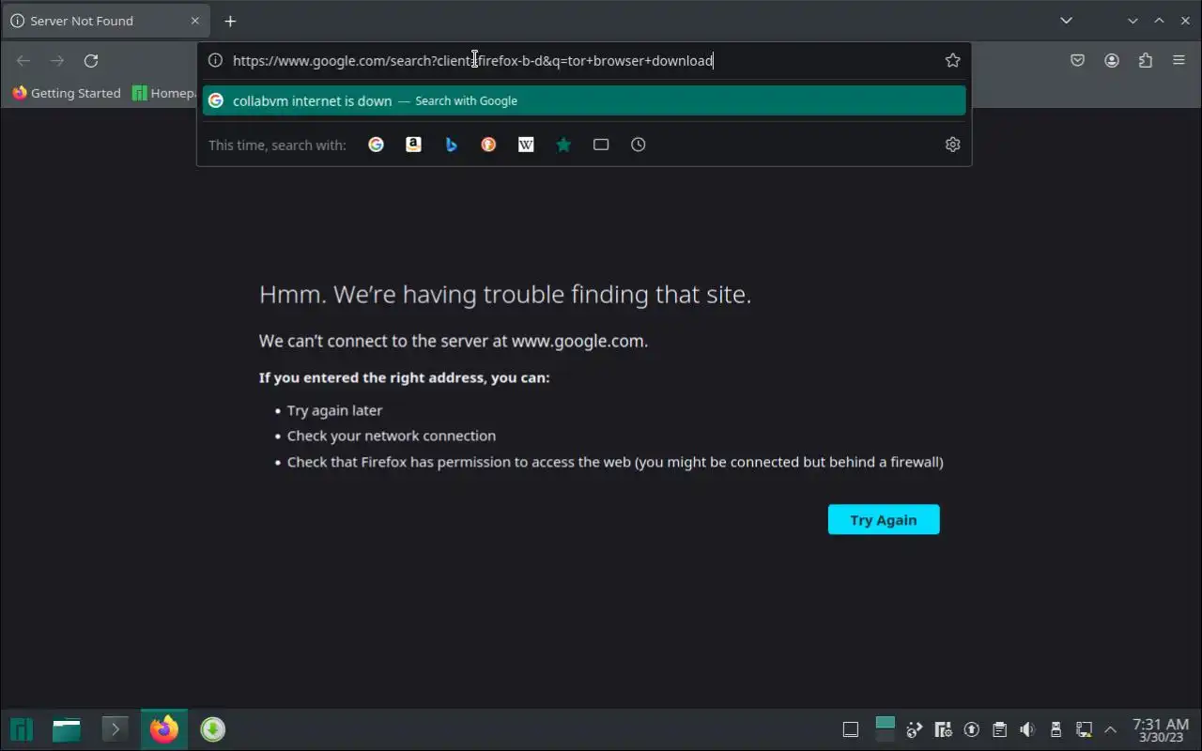Open the Extensions puzzle icon
This screenshot has width=1202, height=751.
point(1146,60)
